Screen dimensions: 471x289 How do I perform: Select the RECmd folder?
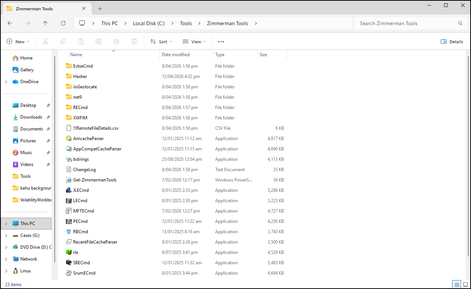click(x=80, y=108)
